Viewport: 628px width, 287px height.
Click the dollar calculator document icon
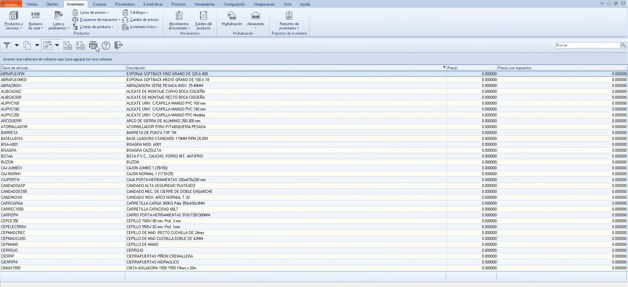coord(80,45)
